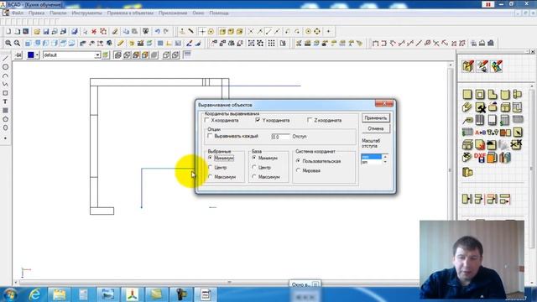The width and height of the screenshot is (537, 302).
Task: Select highlighted mm item in scale list
Action: click(x=372, y=157)
